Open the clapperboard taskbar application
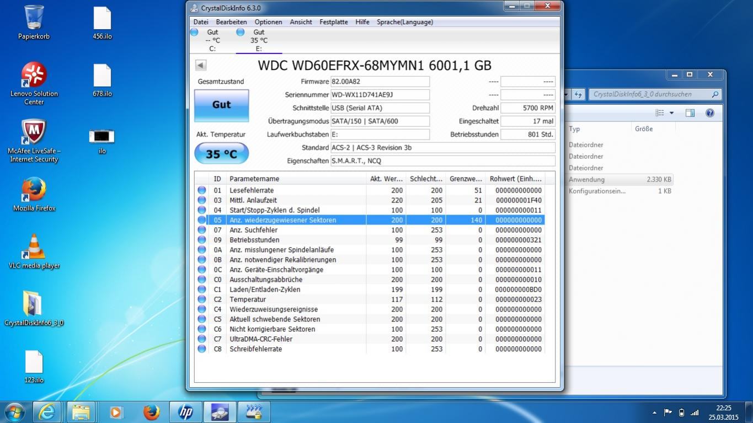Image resolution: width=753 pixels, height=423 pixels. (254, 412)
